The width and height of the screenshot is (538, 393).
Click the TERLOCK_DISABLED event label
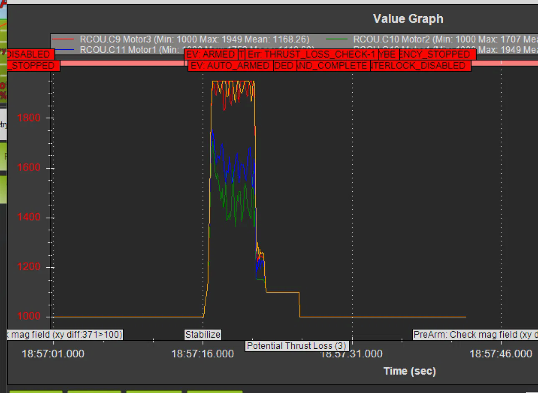(x=421, y=66)
